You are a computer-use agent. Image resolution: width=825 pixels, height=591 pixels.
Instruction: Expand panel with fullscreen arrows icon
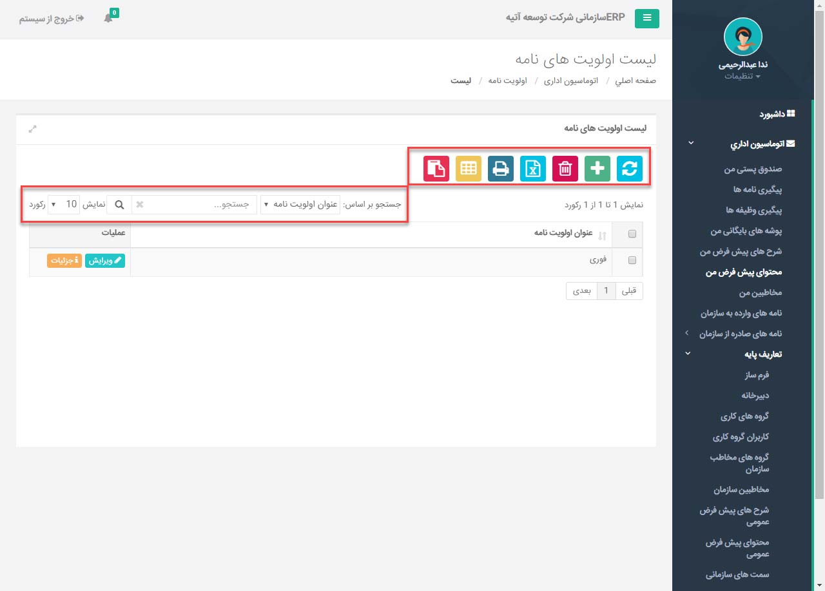(x=33, y=129)
